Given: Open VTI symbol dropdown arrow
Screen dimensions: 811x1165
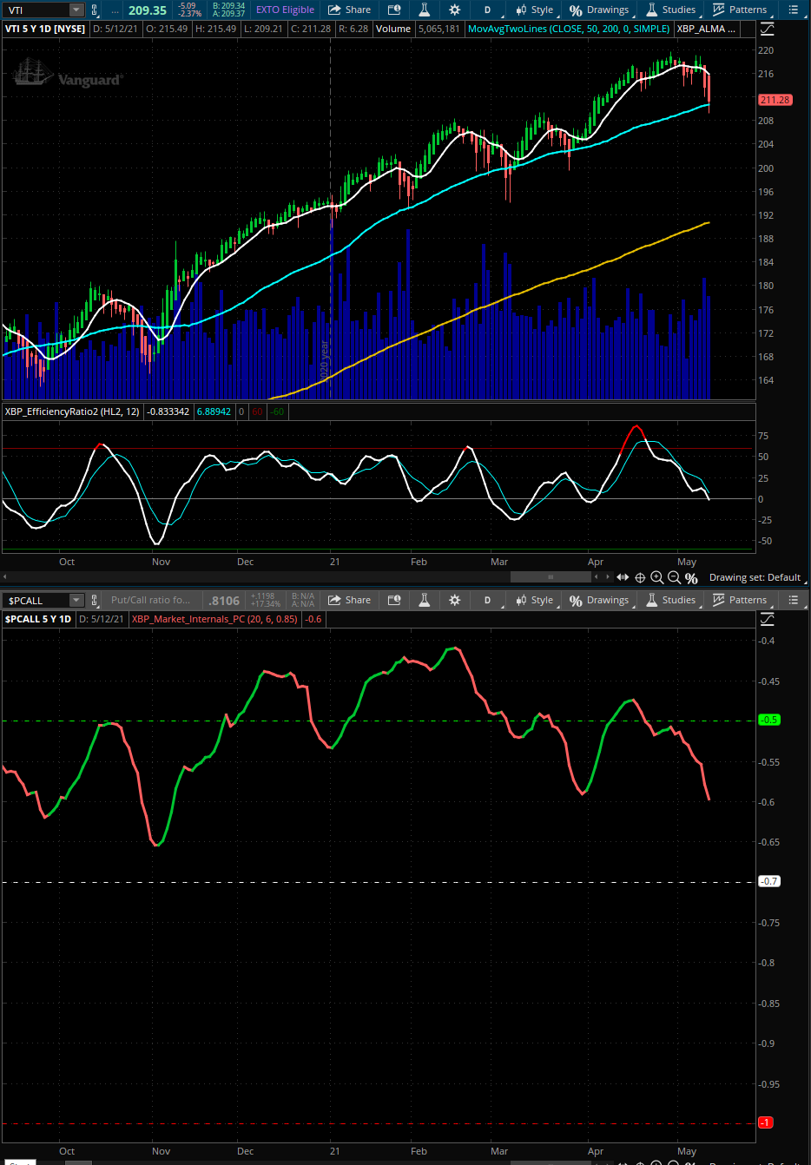Looking at the screenshot, I should pos(76,10).
